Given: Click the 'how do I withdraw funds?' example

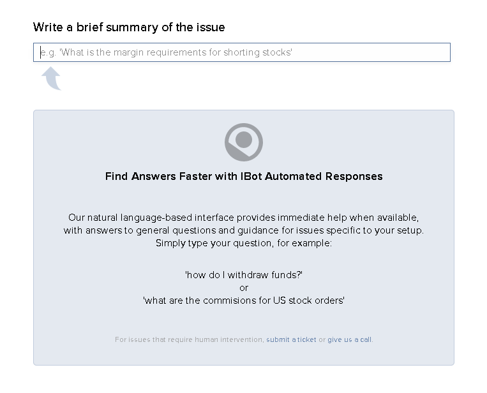Looking at the screenshot, I should pos(244,274).
